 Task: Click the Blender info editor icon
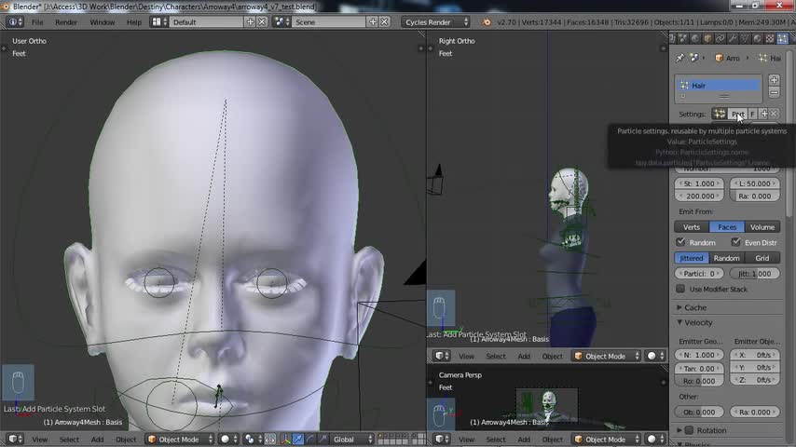coord(15,21)
